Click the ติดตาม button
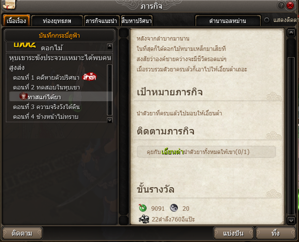299x242 pixels. pos(22,233)
